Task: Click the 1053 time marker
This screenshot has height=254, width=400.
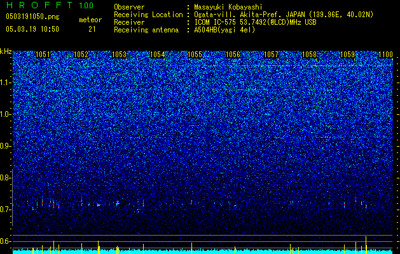Action: (x=119, y=55)
